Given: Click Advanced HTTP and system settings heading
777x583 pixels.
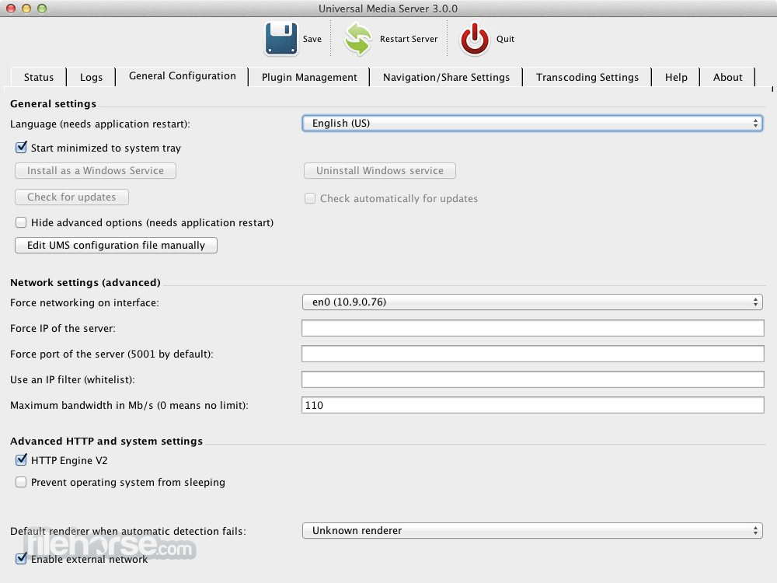Looking at the screenshot, I should tap(106, 442).
